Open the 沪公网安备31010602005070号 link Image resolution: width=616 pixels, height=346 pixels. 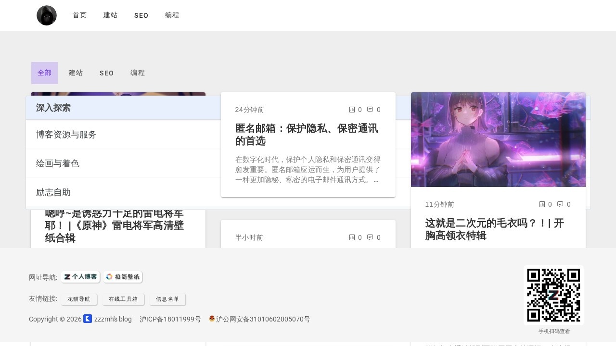click(263, 319)
